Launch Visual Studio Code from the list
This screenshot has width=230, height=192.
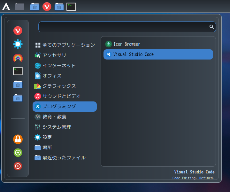coord(158,54)
